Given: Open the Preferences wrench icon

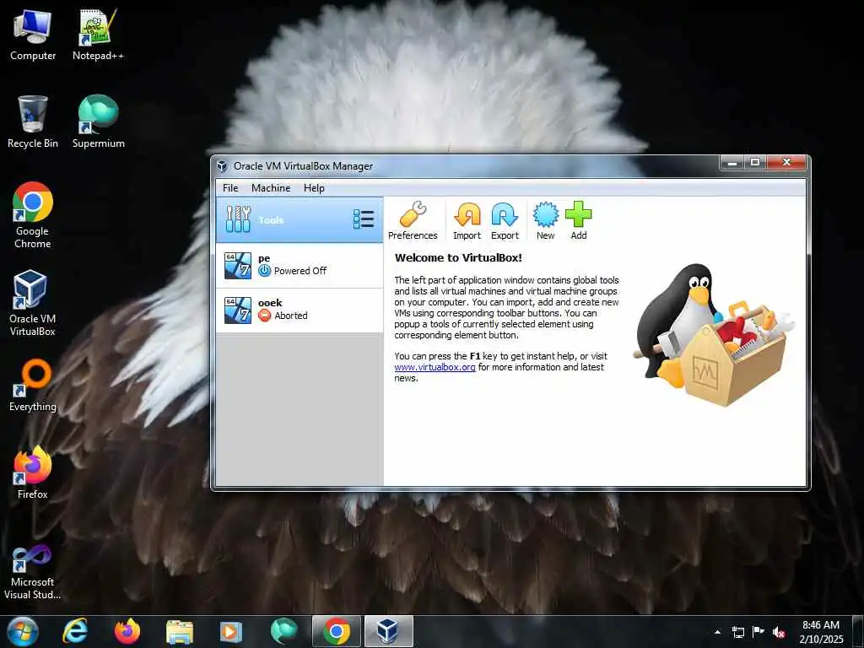Looking at the screenshot, I should click(413, 214).
